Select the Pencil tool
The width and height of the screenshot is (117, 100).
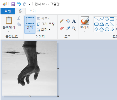click(x=61, y=21)
